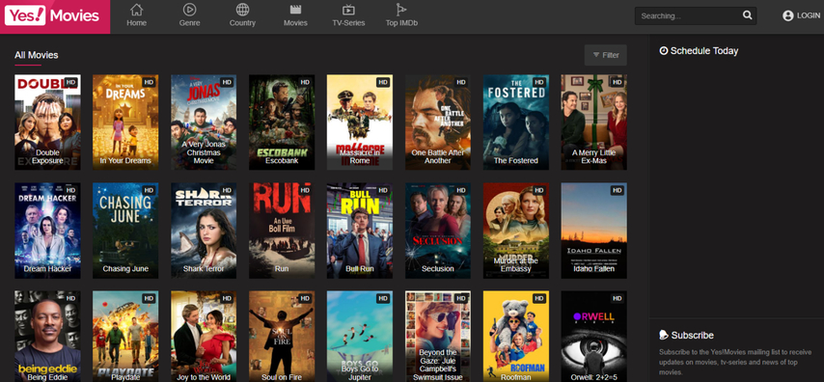
Task: Open Soul on Fire poster
Action: coord(282,337)
